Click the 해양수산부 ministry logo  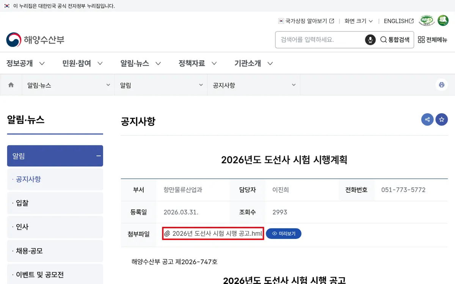(x=35, y=40)
